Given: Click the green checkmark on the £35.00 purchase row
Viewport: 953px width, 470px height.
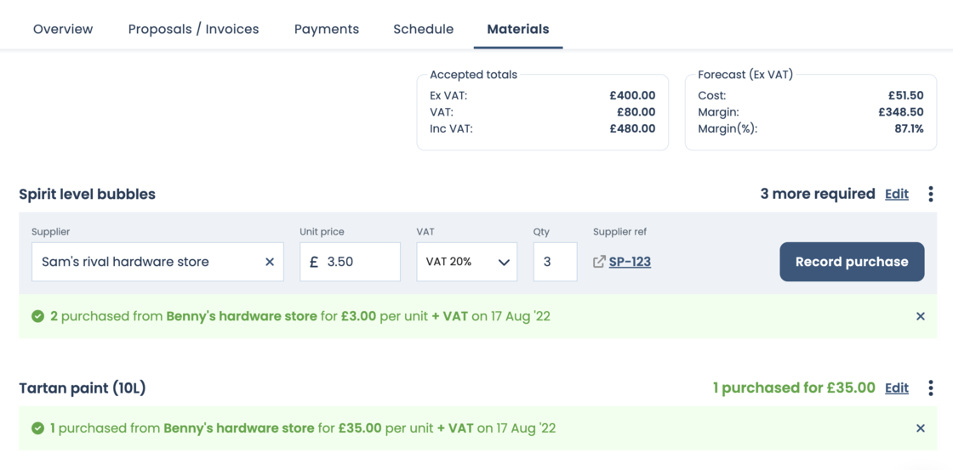Looking at the screenshot, I should point(37,428).
